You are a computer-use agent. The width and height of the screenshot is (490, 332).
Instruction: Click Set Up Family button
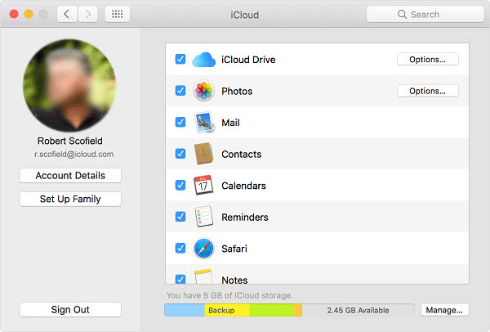(x=70, y=199)
